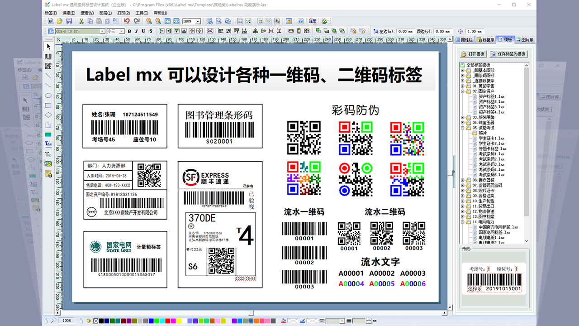This screenshot has width=579, height=326.
Task: Redo the last action
Action: tap(137, 21)
